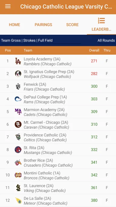
Task: Sort by the Overall column header
Action: (x=94, y=50)
